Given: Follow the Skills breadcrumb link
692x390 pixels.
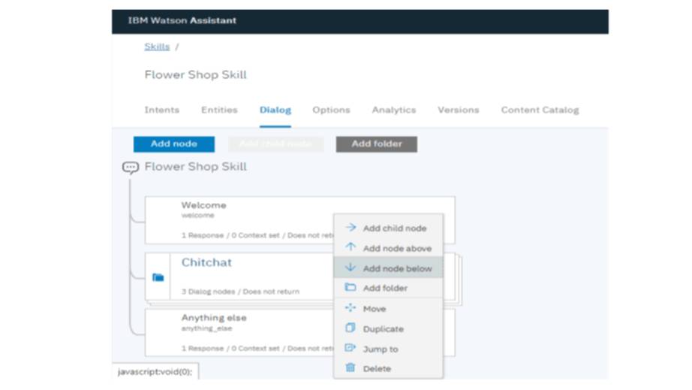Looking at the screenshot, I should 157,47.
